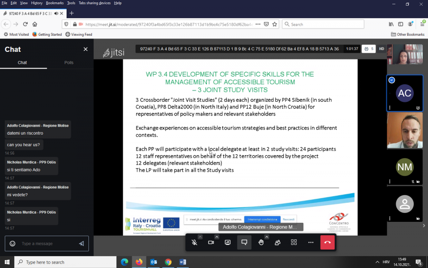
Task: Toggle the camera in the meeting toolbar
Action: 211,242
